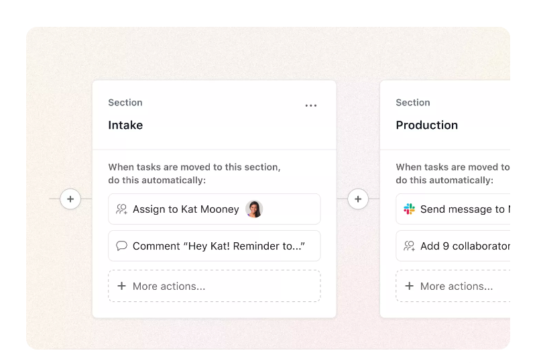Add More actions to Production section
Screen dimensions: 539x363
(457, 287)
